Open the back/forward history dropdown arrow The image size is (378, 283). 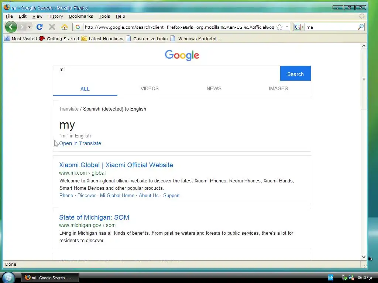coord(29,27)
